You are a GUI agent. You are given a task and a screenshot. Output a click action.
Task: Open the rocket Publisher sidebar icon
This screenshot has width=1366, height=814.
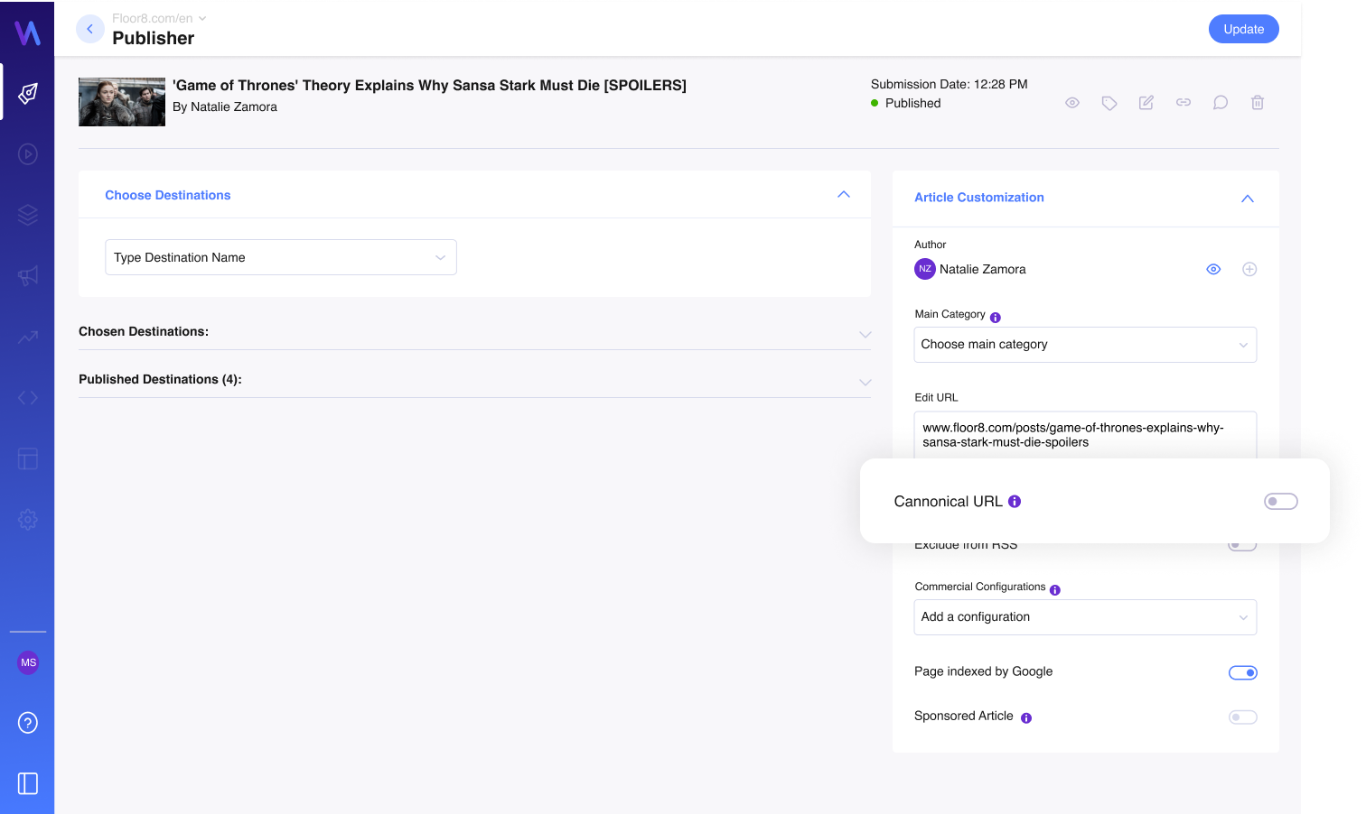click(28, 93)
